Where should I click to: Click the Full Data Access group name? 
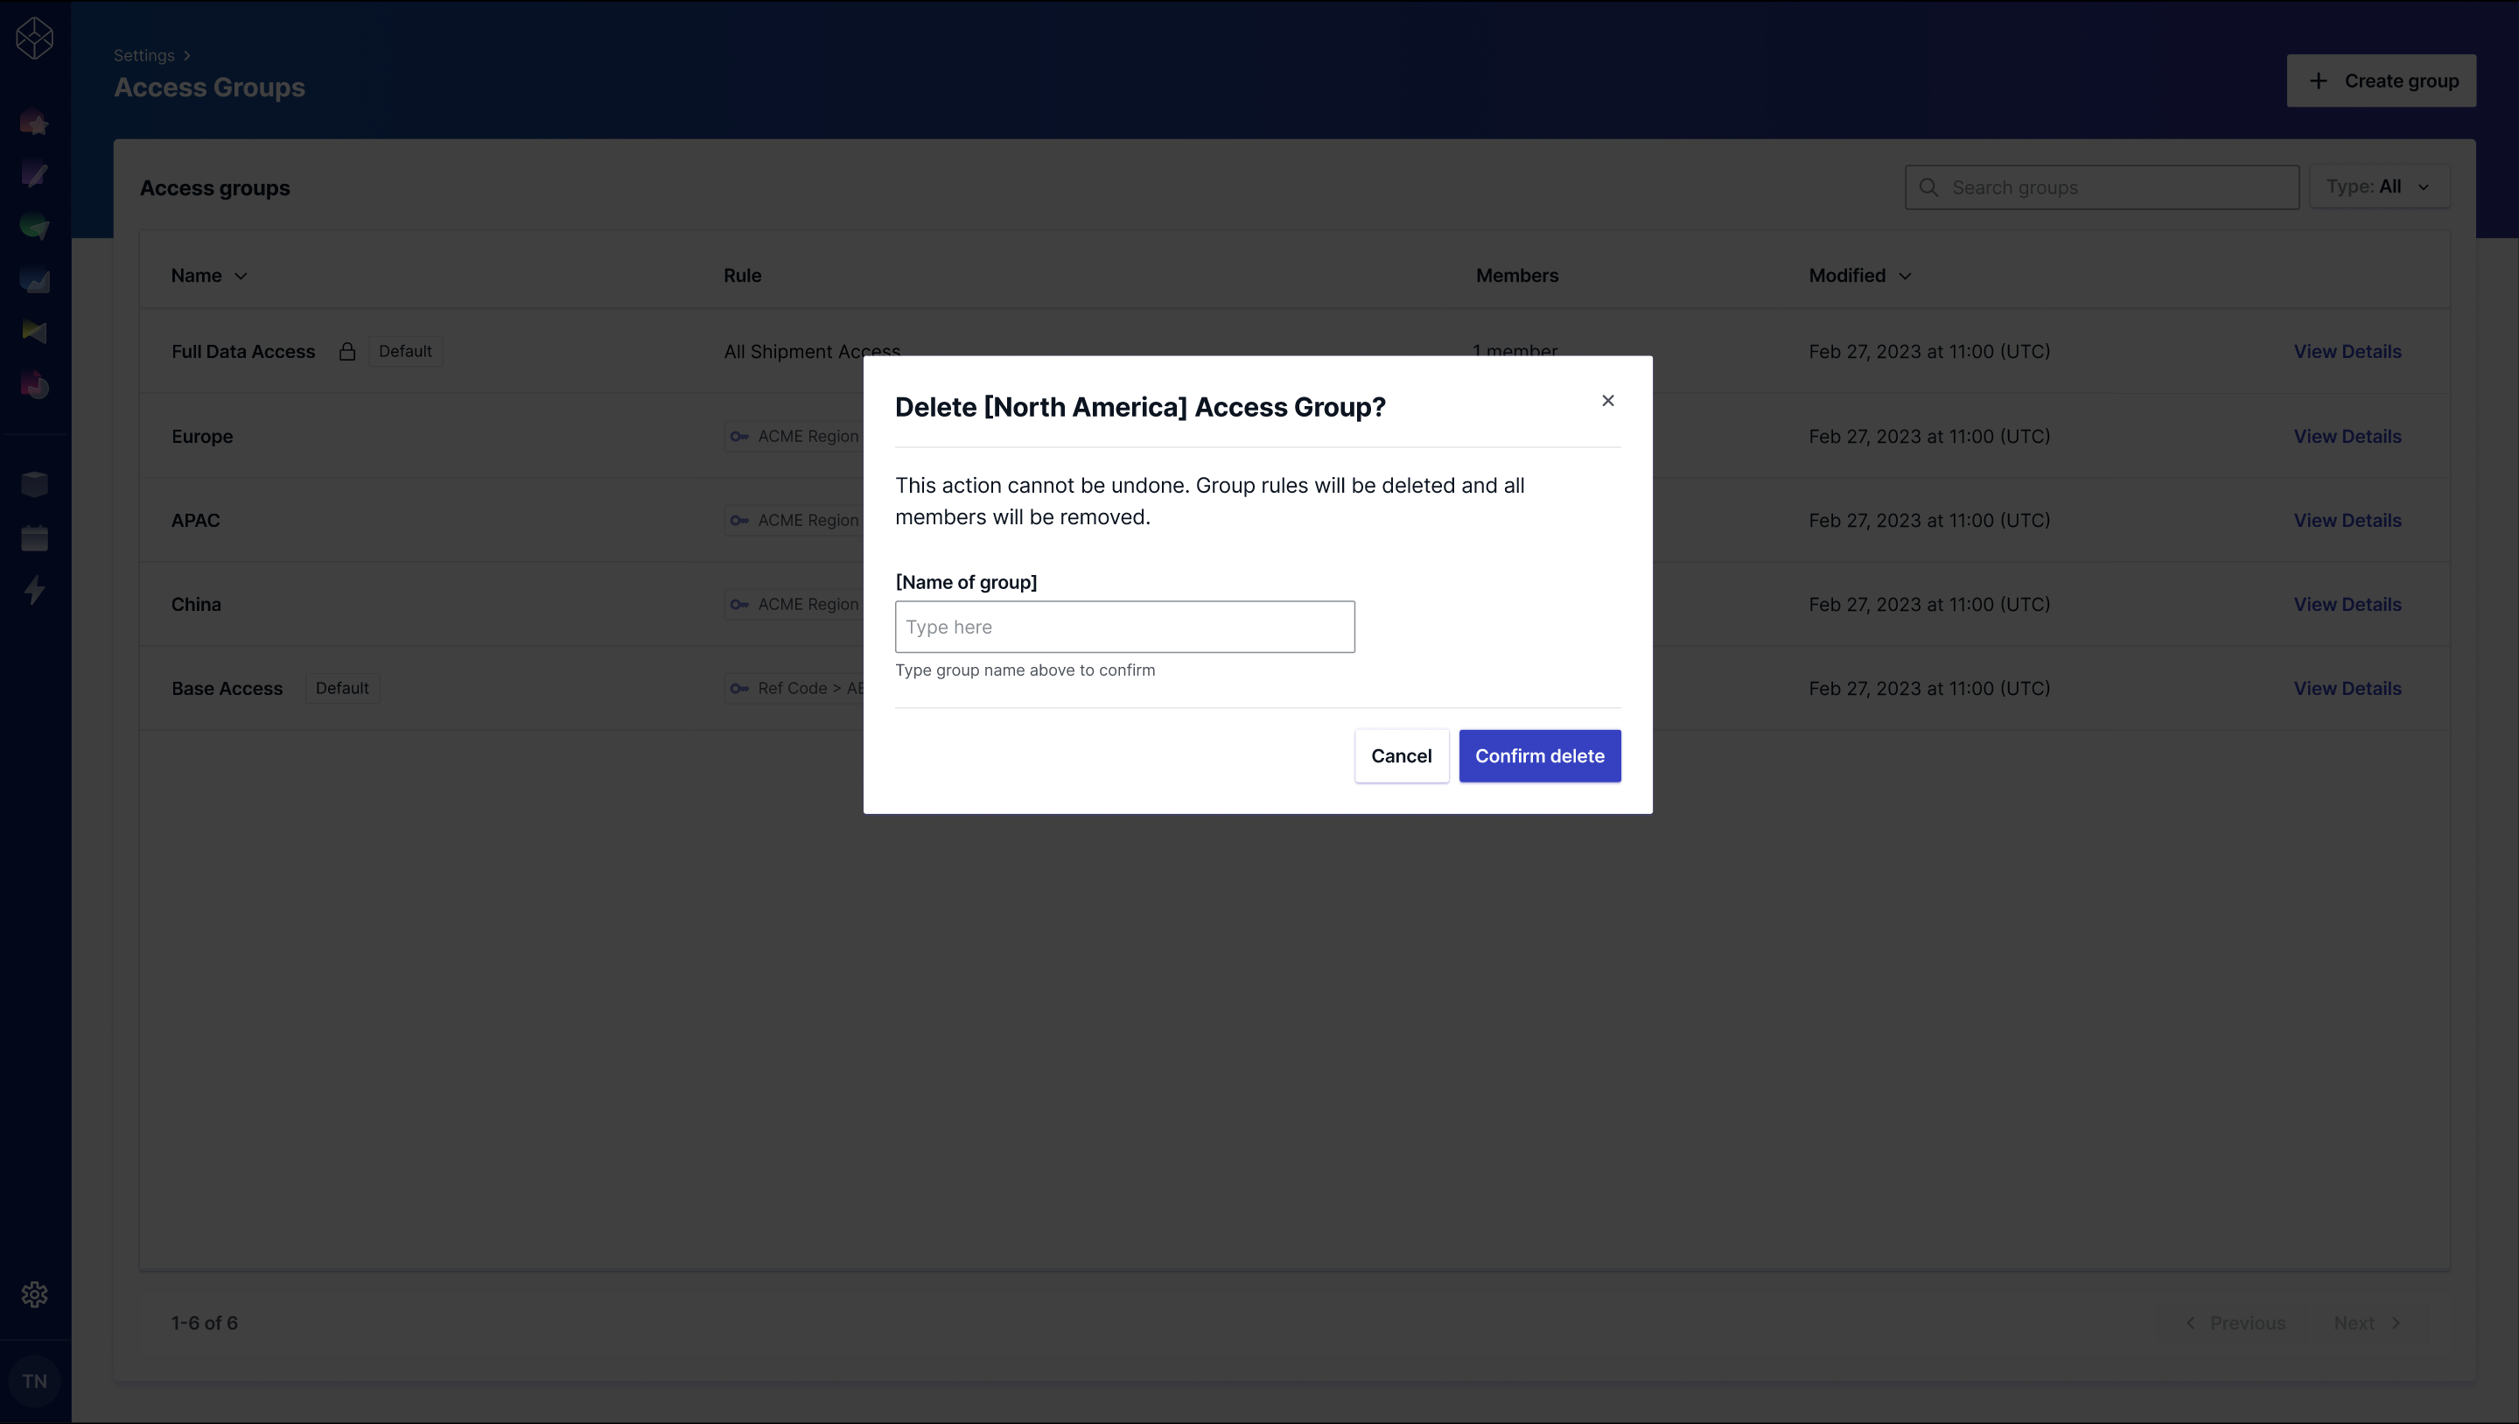tap(243, 351)
